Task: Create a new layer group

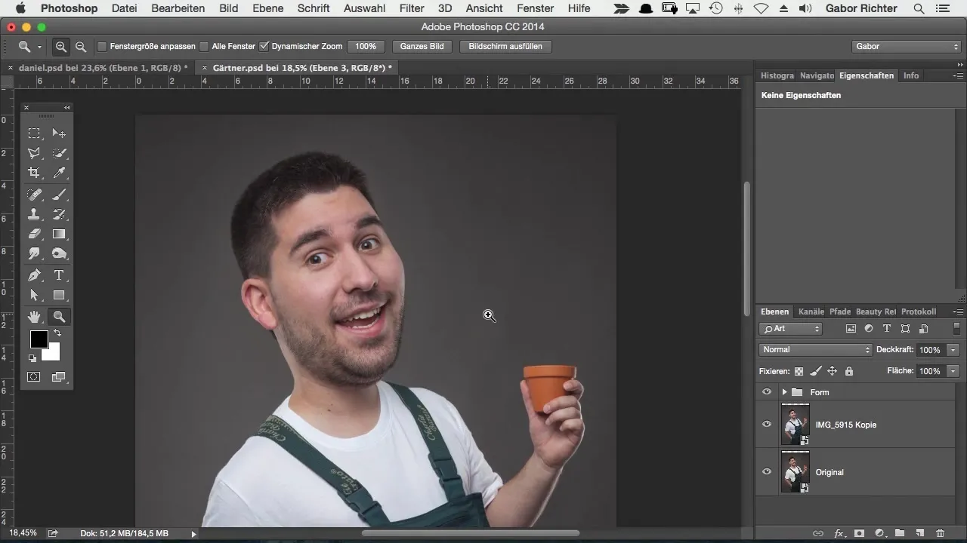Action: [900, 533]
